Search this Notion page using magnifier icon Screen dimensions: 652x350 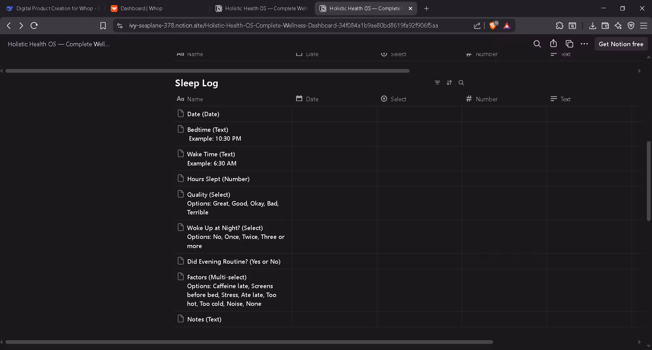(x=537, y=44)
